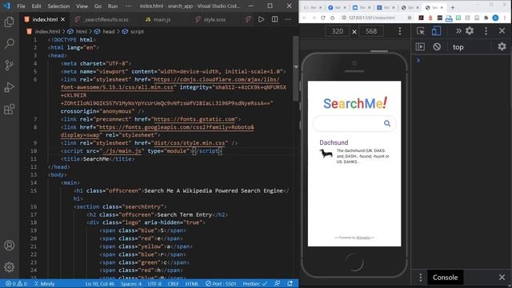Show more DevTools tabs chevron
This screenshot has width=512, height=288.
point(458,31)
